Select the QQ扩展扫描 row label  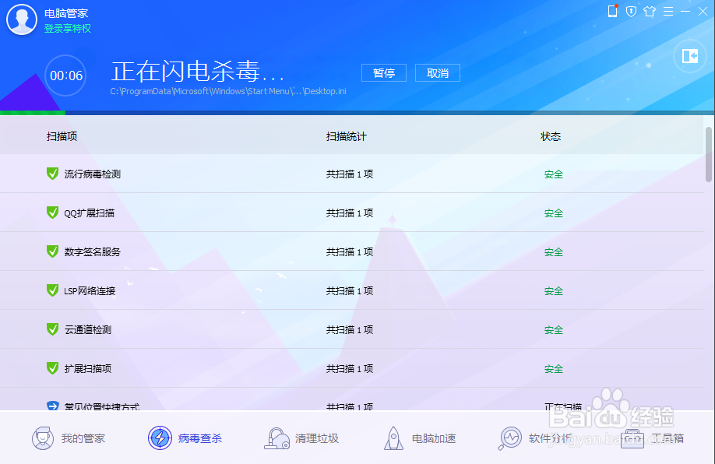90,213
